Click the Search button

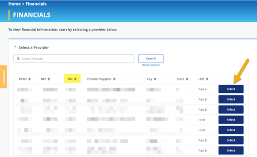coord(151,59)
